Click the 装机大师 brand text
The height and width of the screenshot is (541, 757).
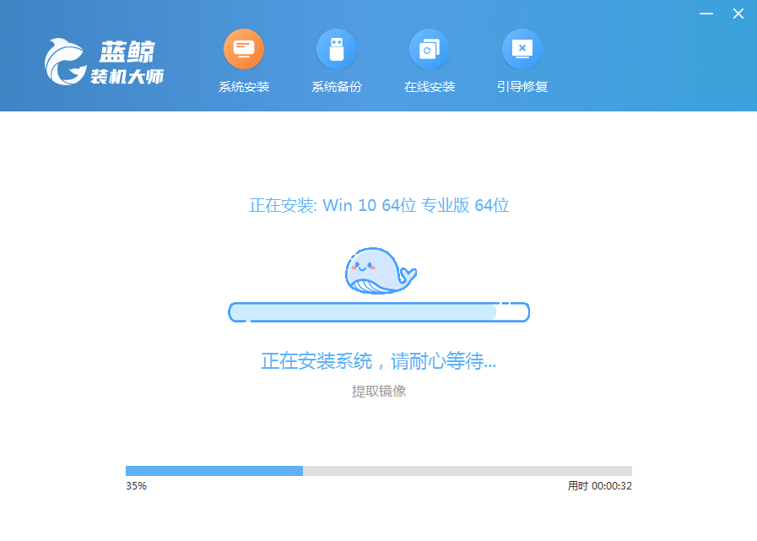pyautogui.click(x=127, y=76)
